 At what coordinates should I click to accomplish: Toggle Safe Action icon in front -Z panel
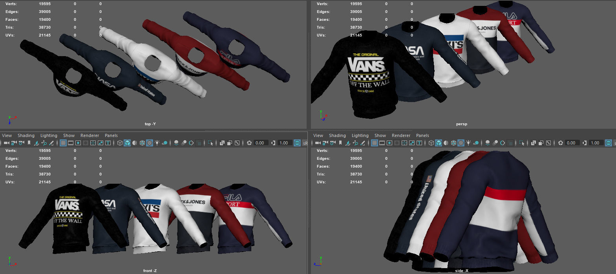101,143
